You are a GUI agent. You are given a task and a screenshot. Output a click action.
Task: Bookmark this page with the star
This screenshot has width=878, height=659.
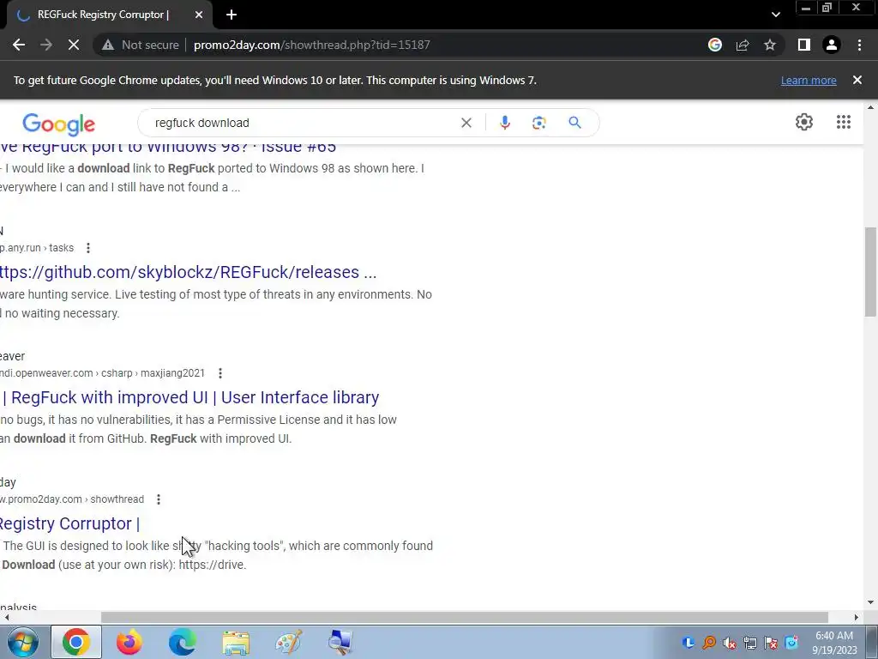click(770, 45)
